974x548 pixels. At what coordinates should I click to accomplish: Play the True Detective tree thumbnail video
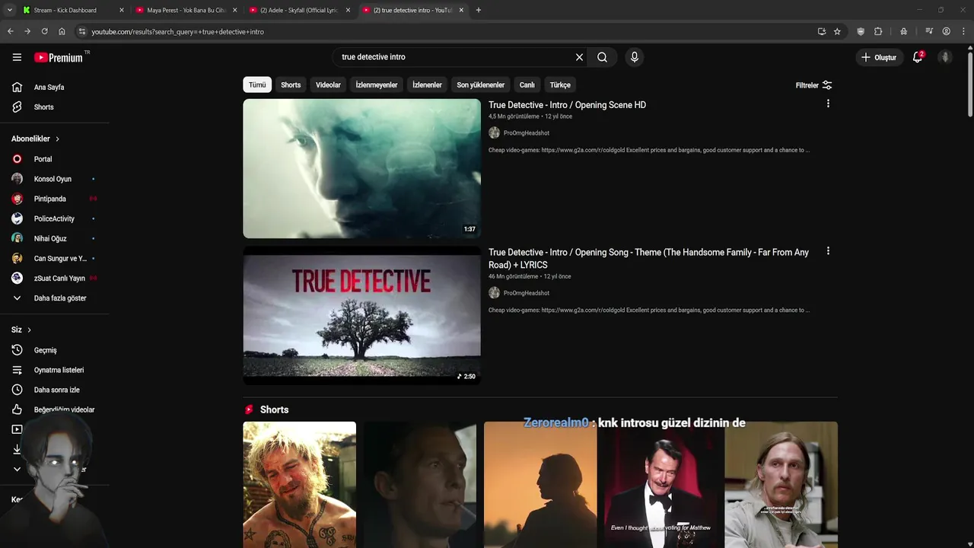[x=361, y=315]
